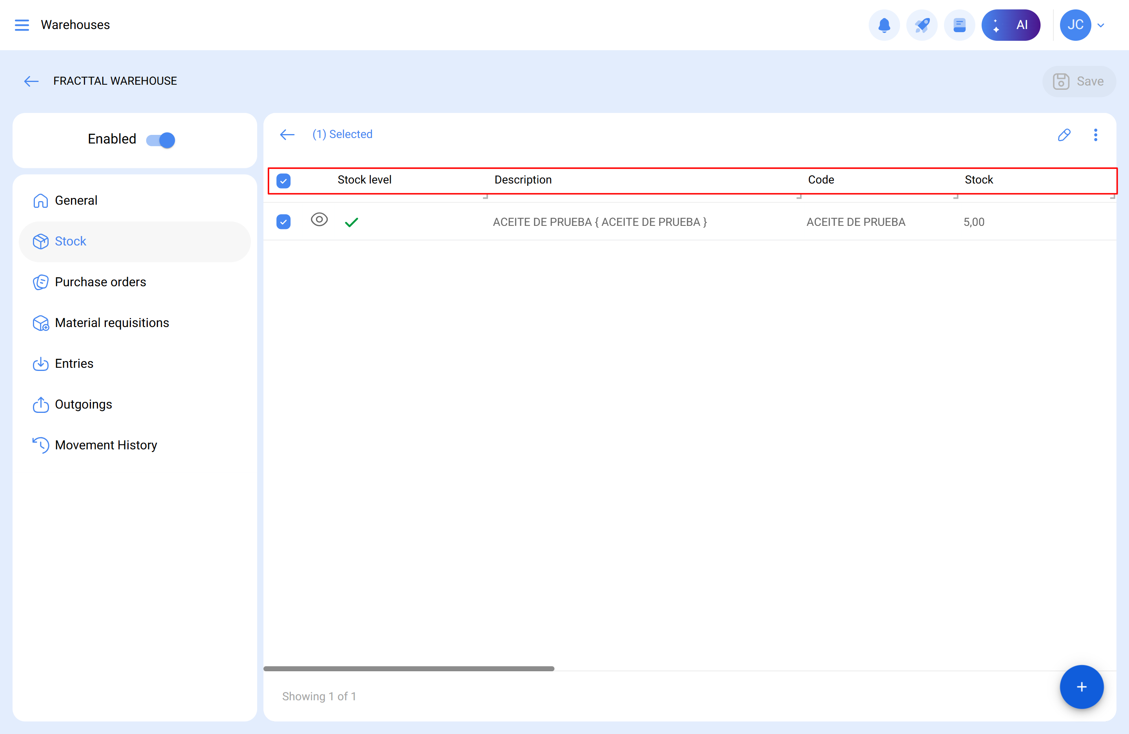Click the rocket icon in header

[x=921, y=25]
